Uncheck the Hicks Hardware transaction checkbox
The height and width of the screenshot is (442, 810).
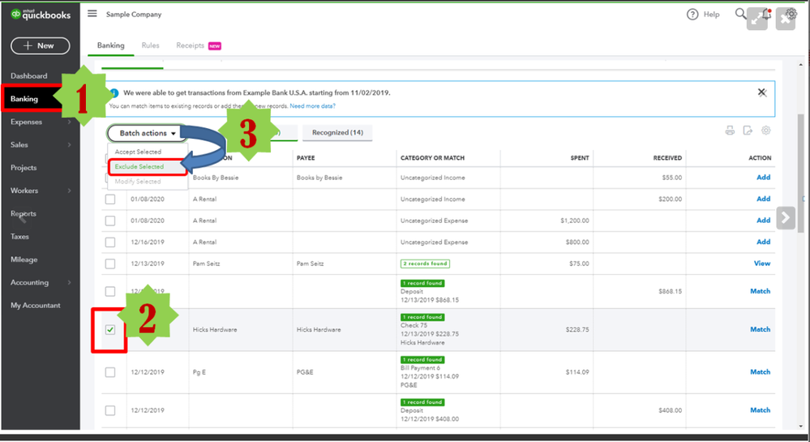click(x=110, y=330)
